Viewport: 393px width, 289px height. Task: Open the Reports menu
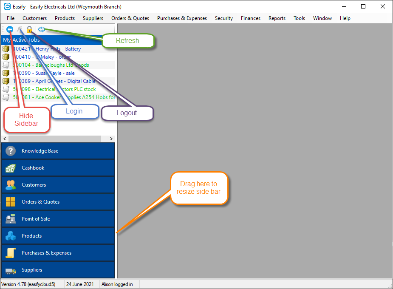277,18
